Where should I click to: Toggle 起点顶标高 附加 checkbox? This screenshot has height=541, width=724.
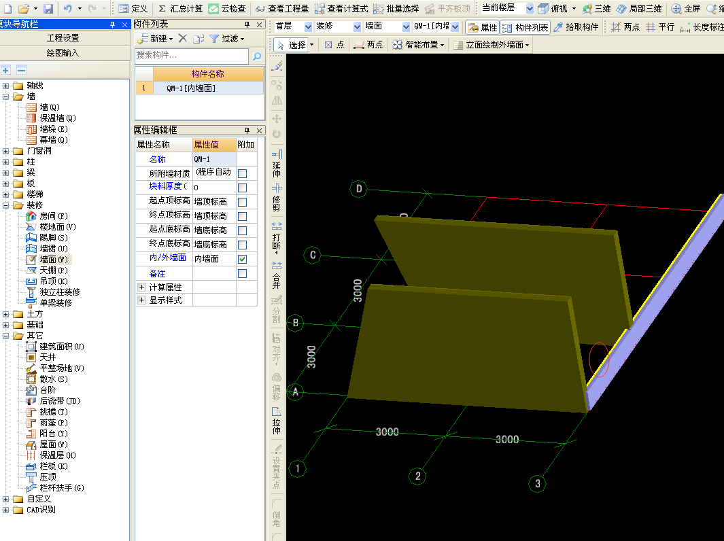click(x=242, y=202)
